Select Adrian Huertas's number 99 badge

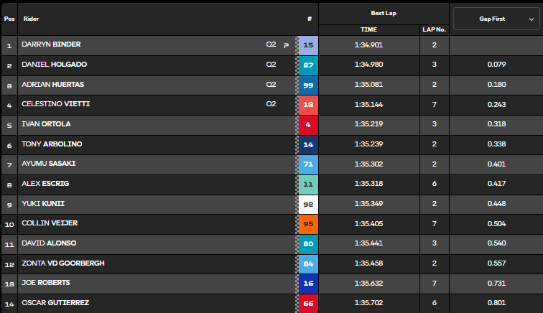click(x=308, y=85)
